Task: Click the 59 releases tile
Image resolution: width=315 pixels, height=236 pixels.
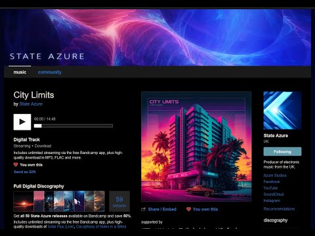Action: (119, 201)
